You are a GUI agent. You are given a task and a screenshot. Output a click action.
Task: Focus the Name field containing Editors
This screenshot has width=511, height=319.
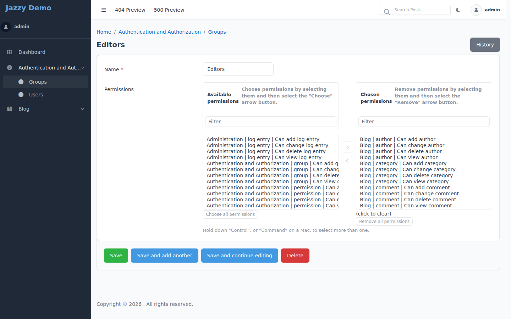(x=238, y=69)
